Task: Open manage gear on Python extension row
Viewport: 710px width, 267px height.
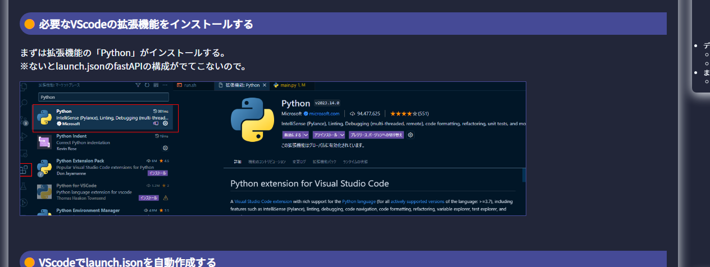Action: coord(165,123)
